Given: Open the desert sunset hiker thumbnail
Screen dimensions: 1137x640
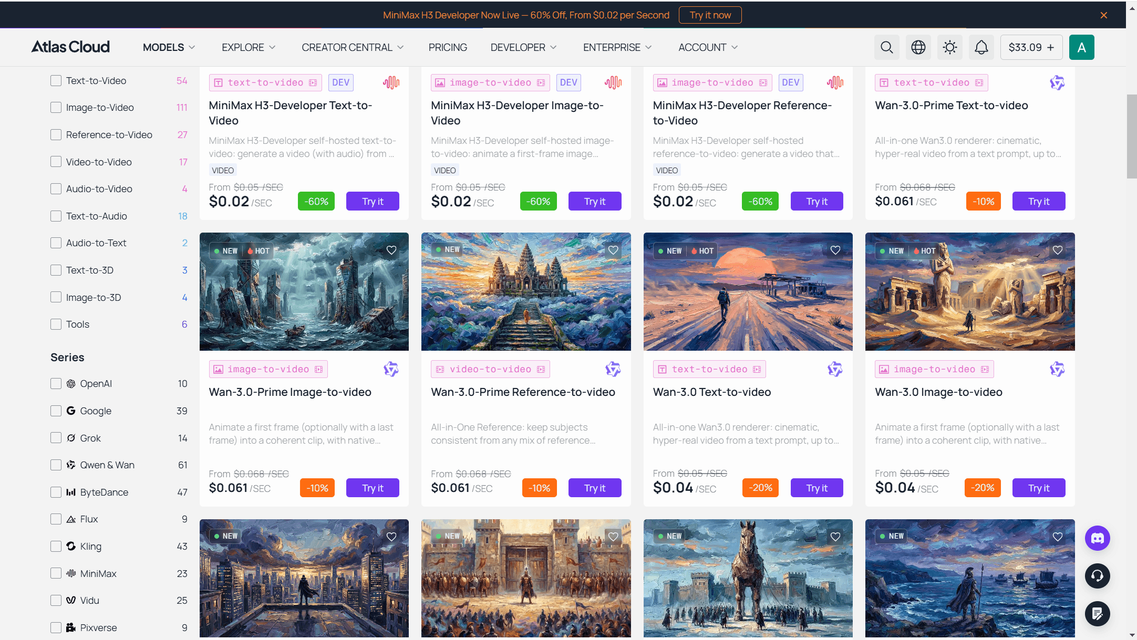Looking at the screenshot, I should point(748,291).
